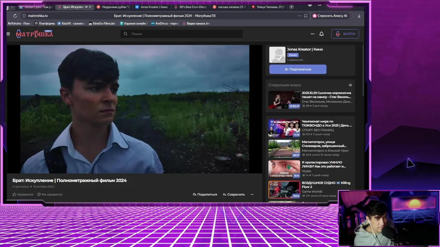Open Сыночка-корзиночка video thumbnail
440x247 pixels.
click(284, 100)
